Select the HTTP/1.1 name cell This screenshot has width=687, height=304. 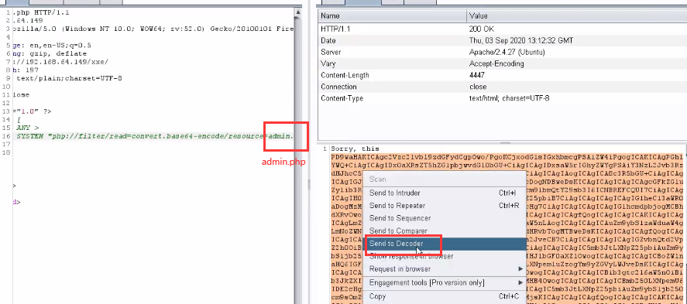pyautogui.click(x=392, y=29)
